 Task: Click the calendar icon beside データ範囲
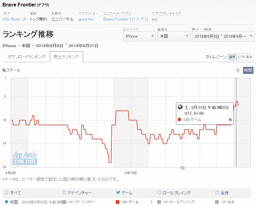click(194, 29)
